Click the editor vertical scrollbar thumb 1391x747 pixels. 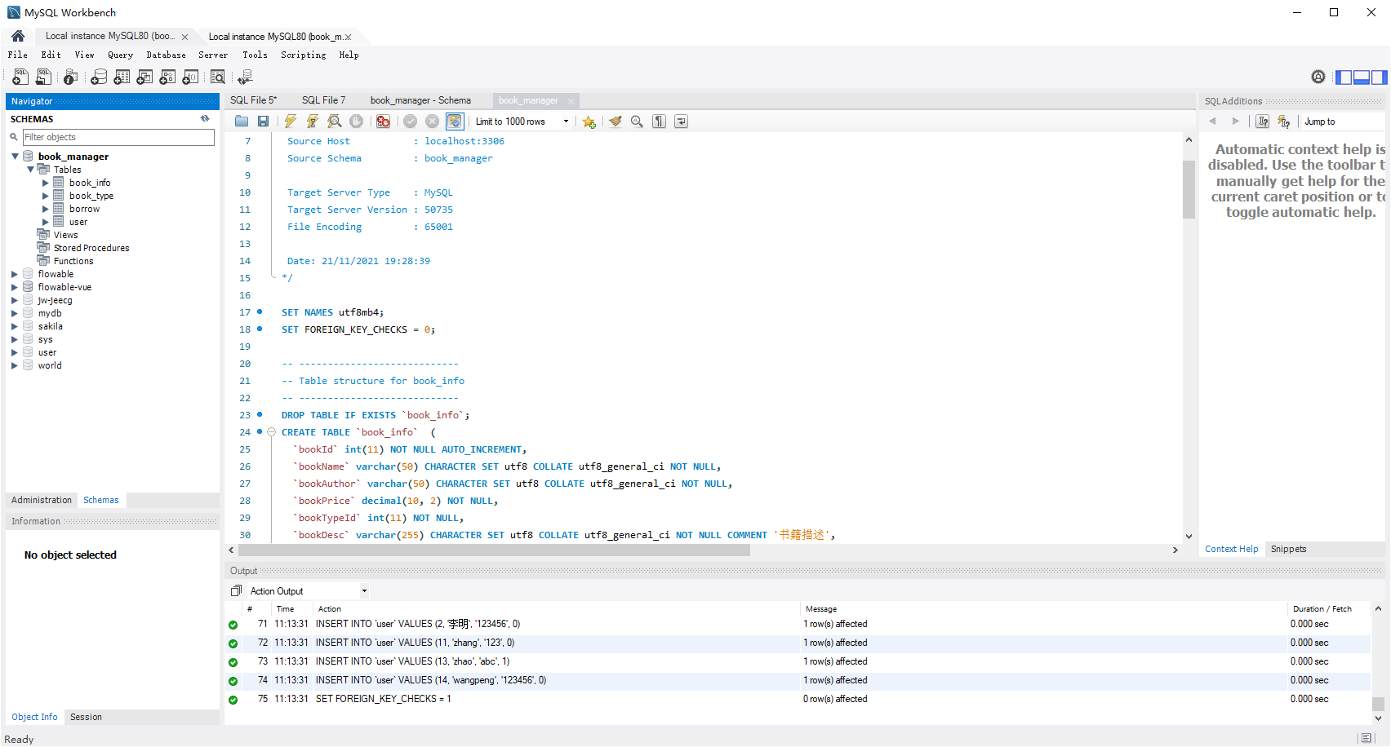coord(1189,189)
